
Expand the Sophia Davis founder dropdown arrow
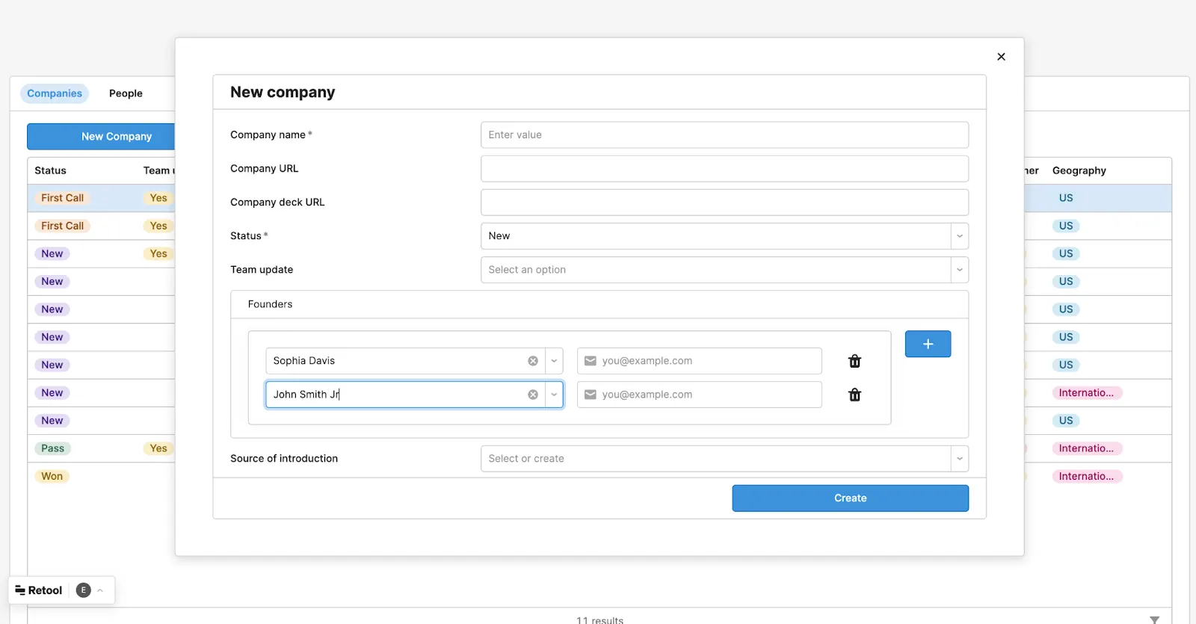point(554,361)
